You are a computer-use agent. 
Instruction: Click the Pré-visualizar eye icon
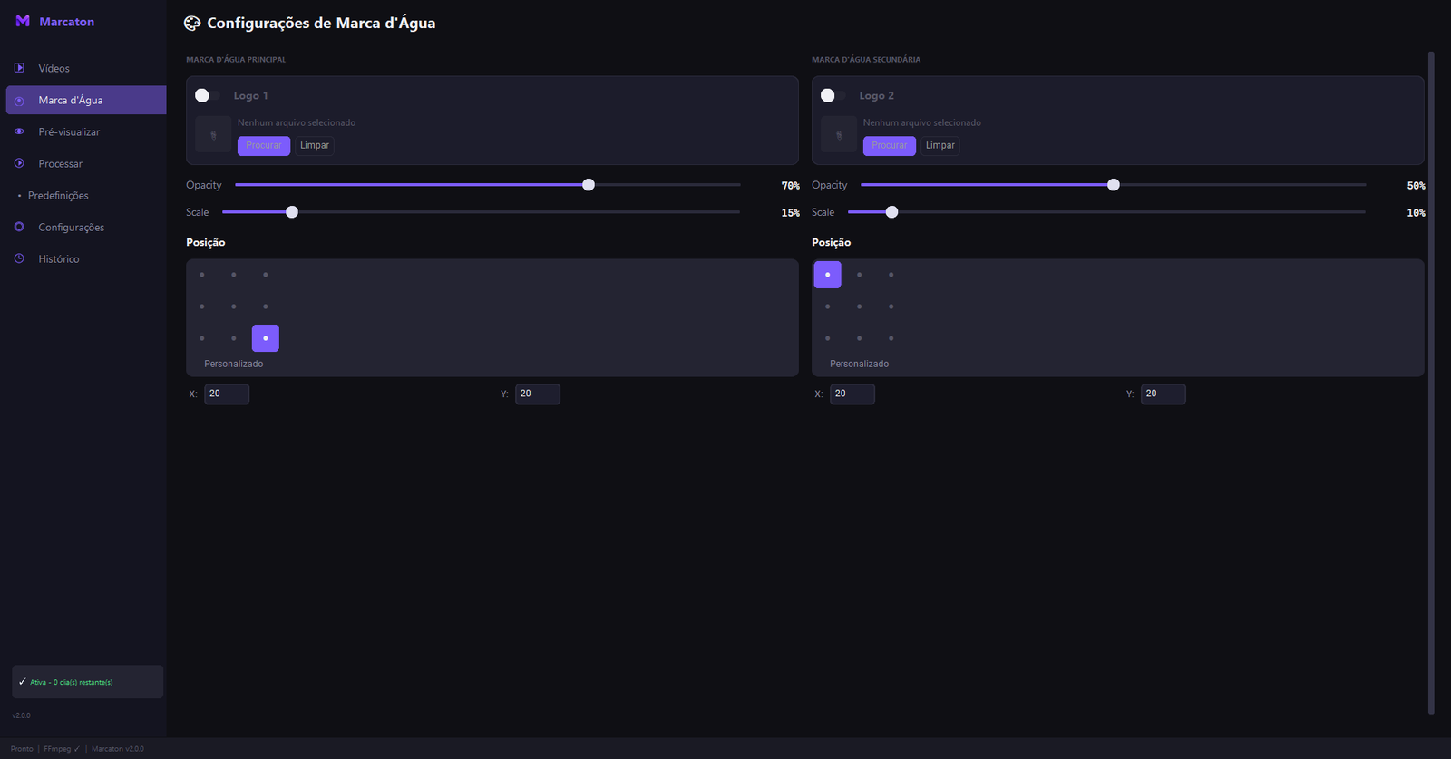point(19,131)
